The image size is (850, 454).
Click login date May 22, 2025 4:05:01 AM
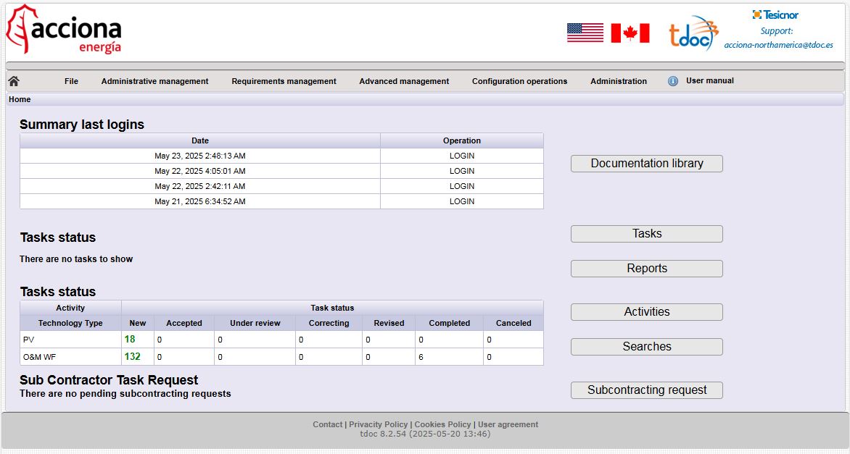coord(200,171)
